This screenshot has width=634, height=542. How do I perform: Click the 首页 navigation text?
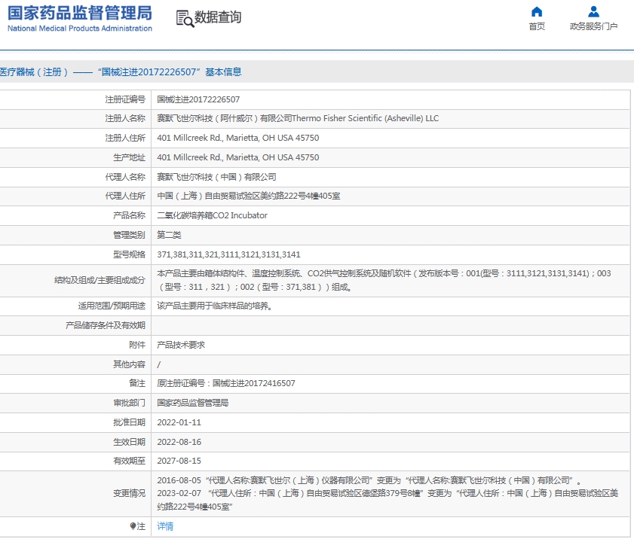(536, 26)
